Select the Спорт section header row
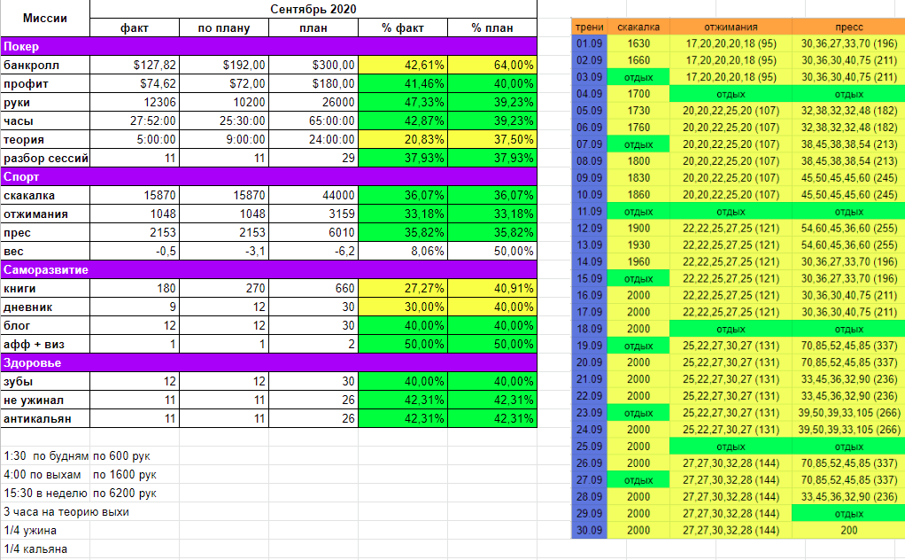905x560 pixels. 269,176
